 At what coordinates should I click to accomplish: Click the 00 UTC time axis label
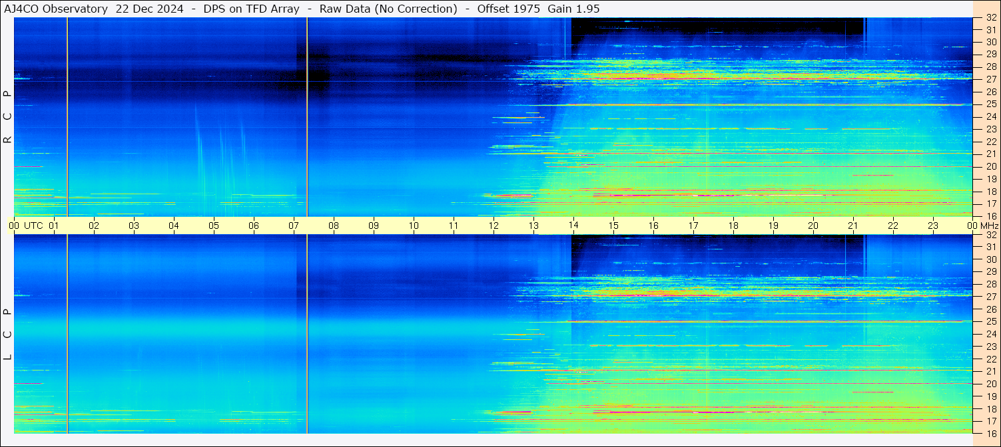click(x=26, y=225)
